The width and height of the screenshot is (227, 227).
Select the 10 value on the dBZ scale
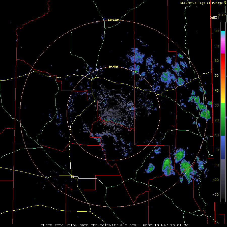pyautogui.click(x=217, y=135)
